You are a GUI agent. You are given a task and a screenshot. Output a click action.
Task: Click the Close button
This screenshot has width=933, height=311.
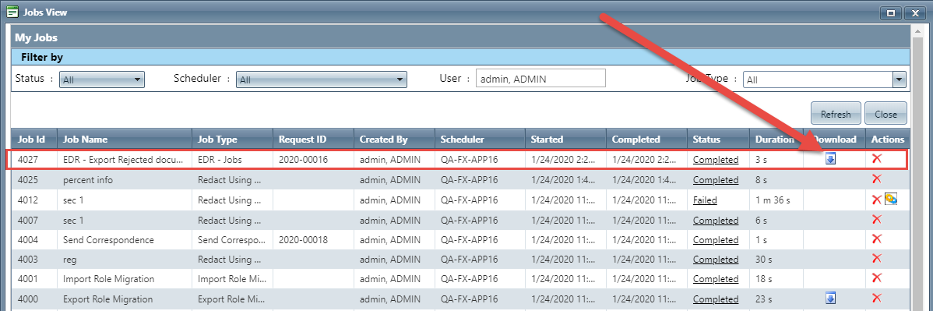point(886,114)
